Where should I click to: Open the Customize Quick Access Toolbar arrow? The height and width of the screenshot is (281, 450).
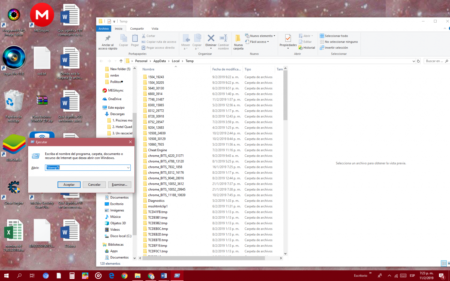114,22
